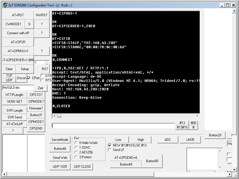Click the ServerMode button
This screenshot has height=179, width=239.
point(60,140)
